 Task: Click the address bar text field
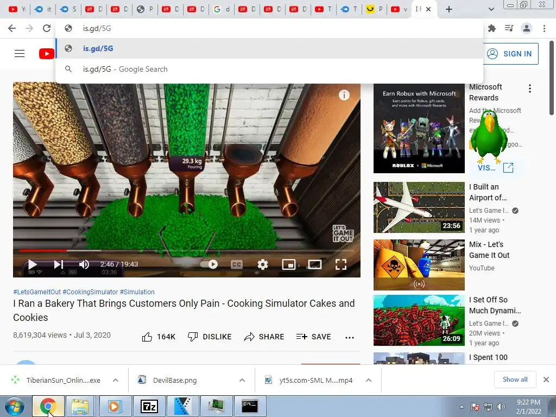[269, 28]
